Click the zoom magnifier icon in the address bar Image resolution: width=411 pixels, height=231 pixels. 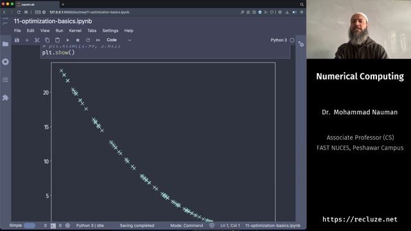tap(242, 12)
